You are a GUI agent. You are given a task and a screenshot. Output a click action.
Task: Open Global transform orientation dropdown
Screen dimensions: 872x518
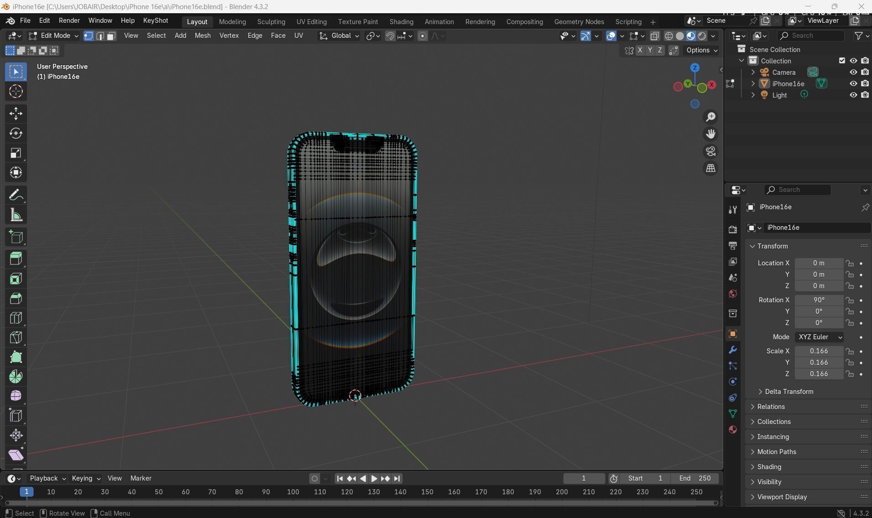tap(339, 36)
